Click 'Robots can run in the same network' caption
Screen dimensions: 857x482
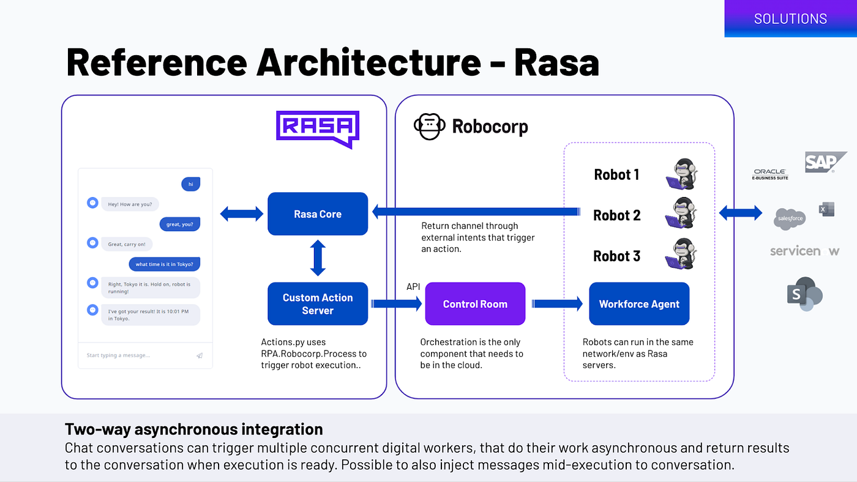click(638, 354)
